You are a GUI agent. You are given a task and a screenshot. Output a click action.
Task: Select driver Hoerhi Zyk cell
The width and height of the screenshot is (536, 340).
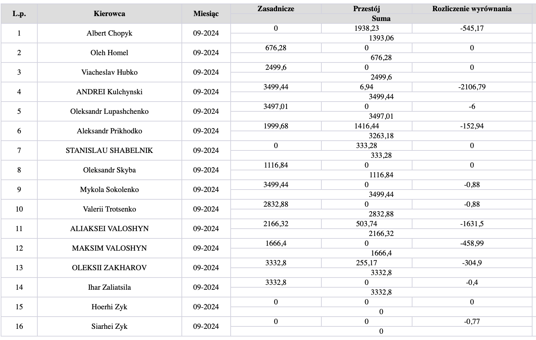coord(109,307)
